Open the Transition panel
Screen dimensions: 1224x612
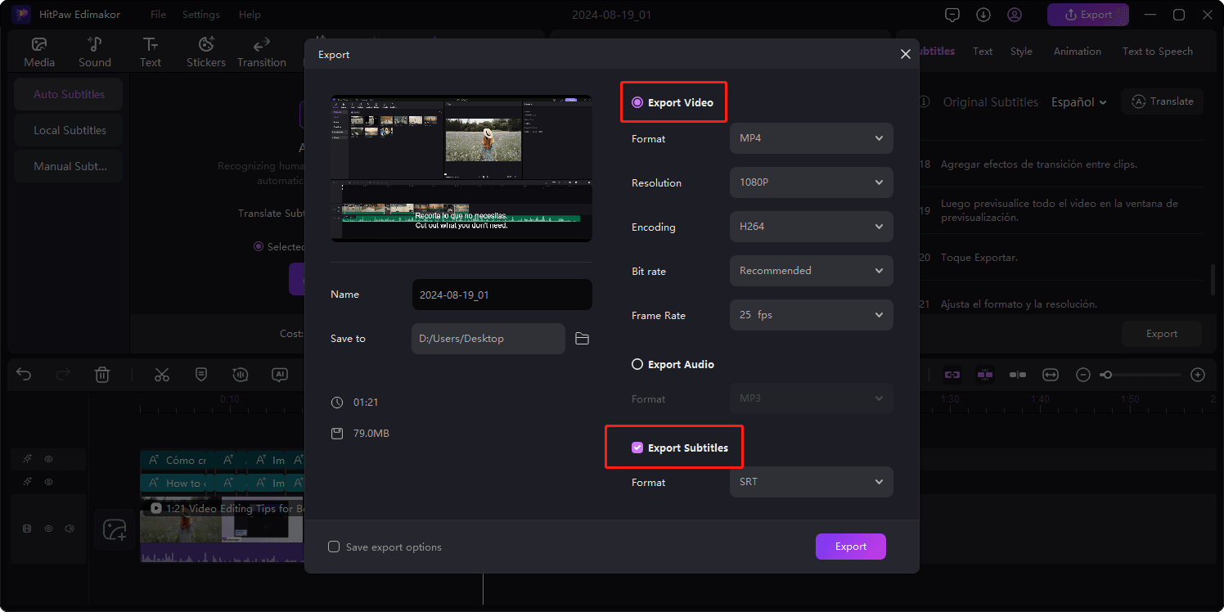click(x=261, y=50)
